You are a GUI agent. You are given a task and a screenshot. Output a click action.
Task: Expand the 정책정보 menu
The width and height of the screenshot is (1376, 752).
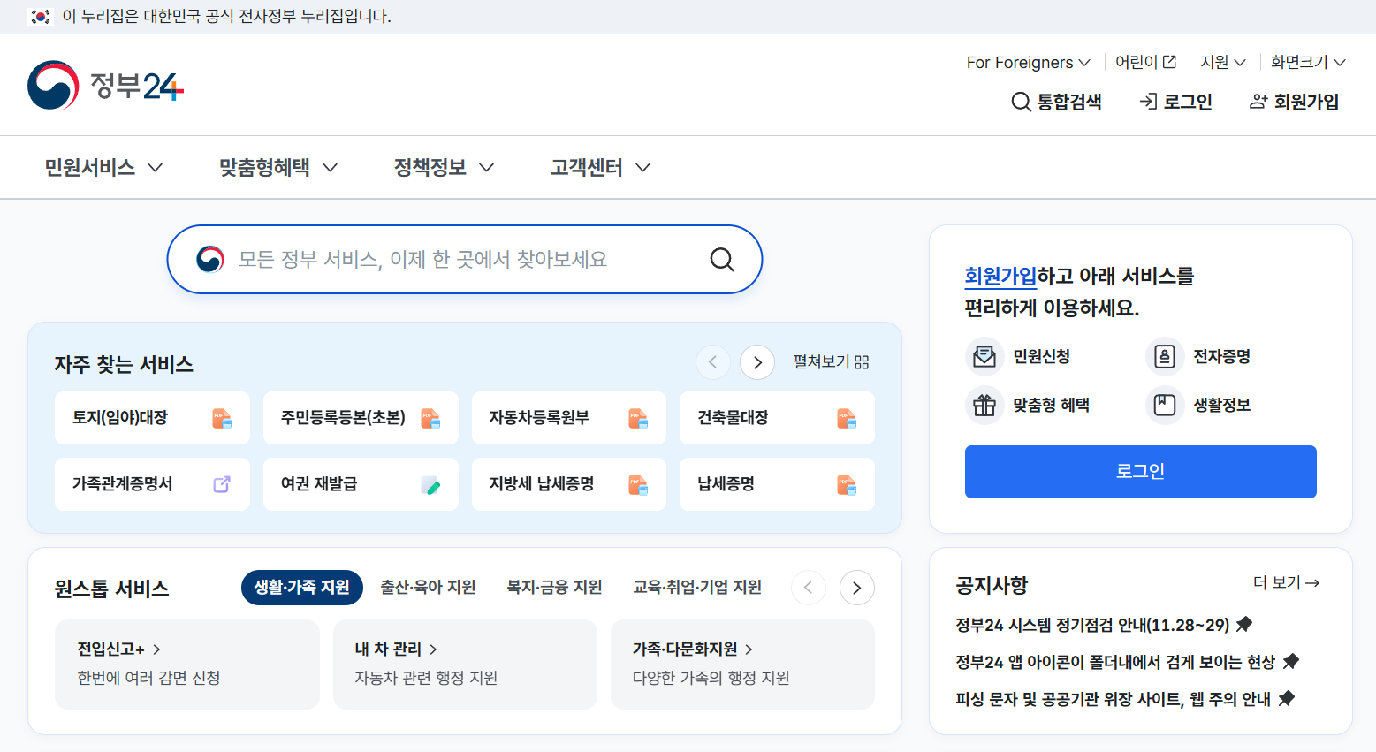[444, 167]
